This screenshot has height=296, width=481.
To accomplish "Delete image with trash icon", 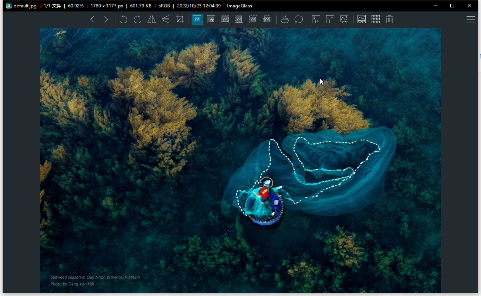I will (x=390, y=20).
